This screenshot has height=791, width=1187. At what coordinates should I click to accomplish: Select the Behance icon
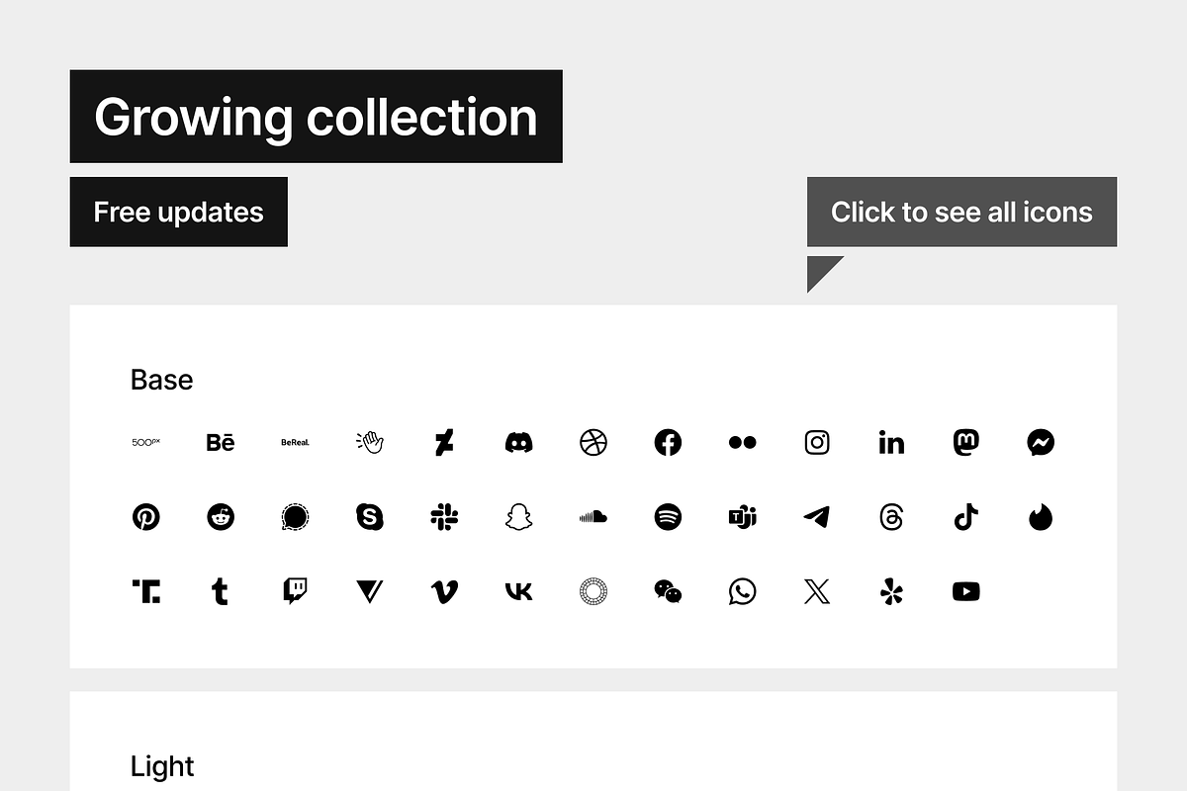(221, 442)
